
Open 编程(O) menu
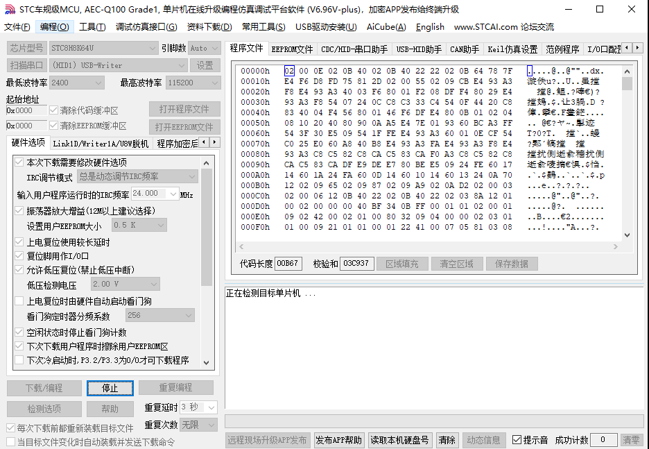(x=55, y=27)
